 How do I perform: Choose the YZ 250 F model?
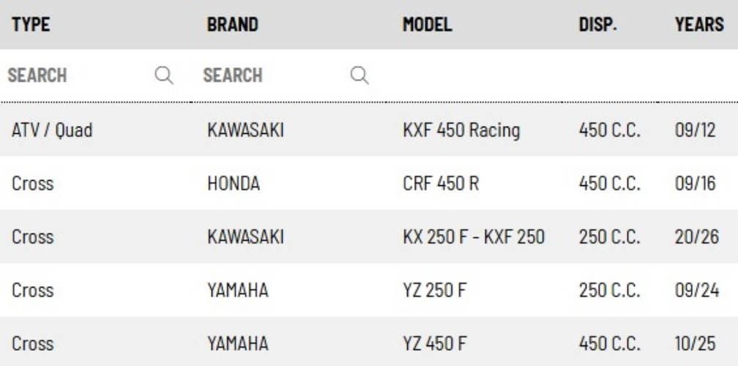pos(434,290)
